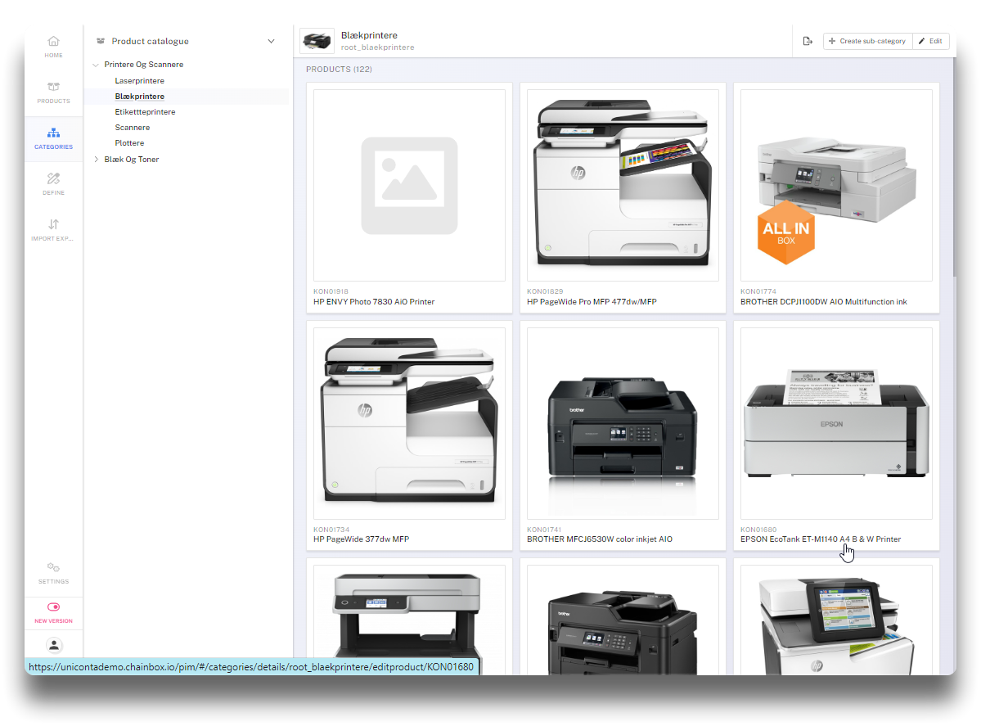This screenshot has height=726, width=981.
Task: Click the PRODUCTS (122) heading
Action: (x=339, y=70)
